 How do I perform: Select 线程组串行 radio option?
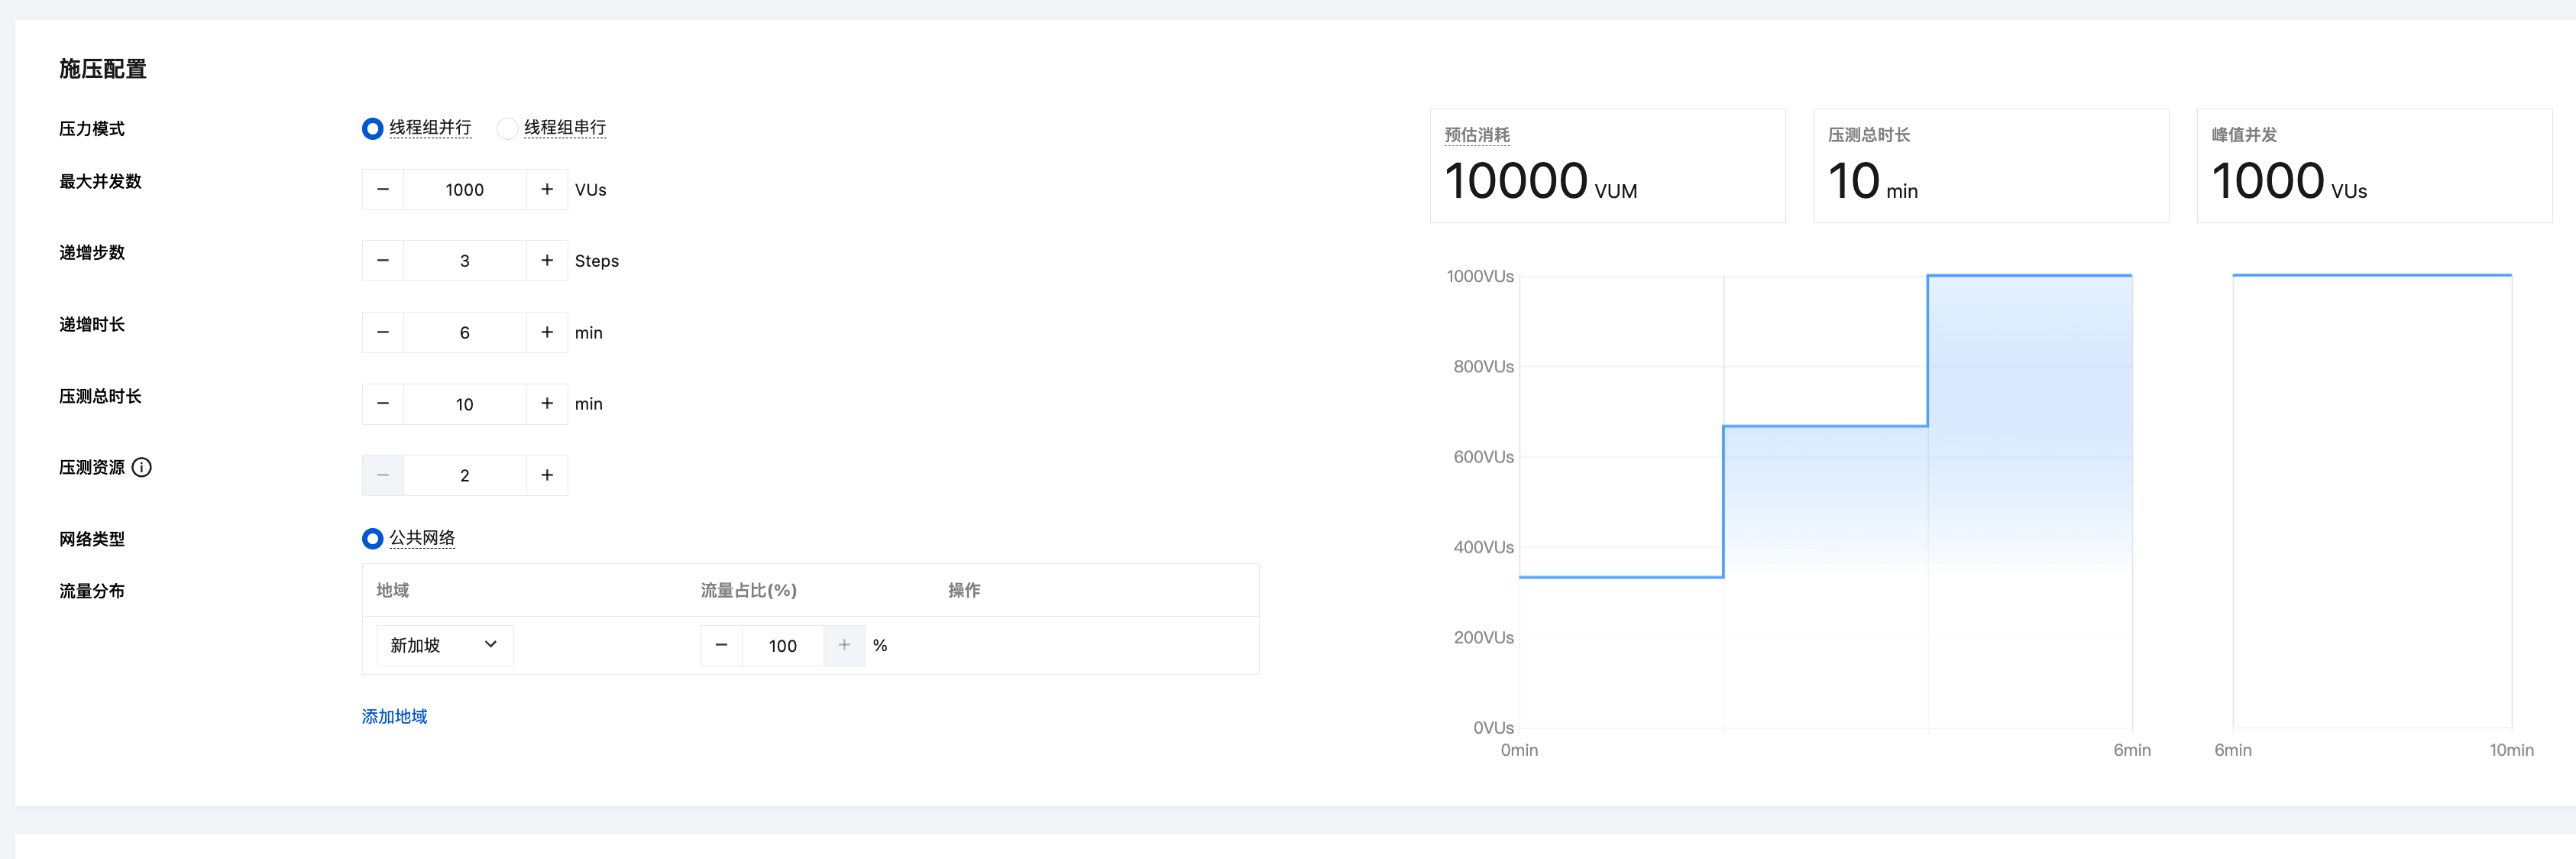click(507, 128)
